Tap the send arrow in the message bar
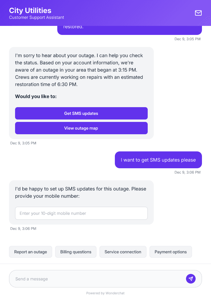The width and height of the screenshot is (211, 301). click(x=191, y=279)
